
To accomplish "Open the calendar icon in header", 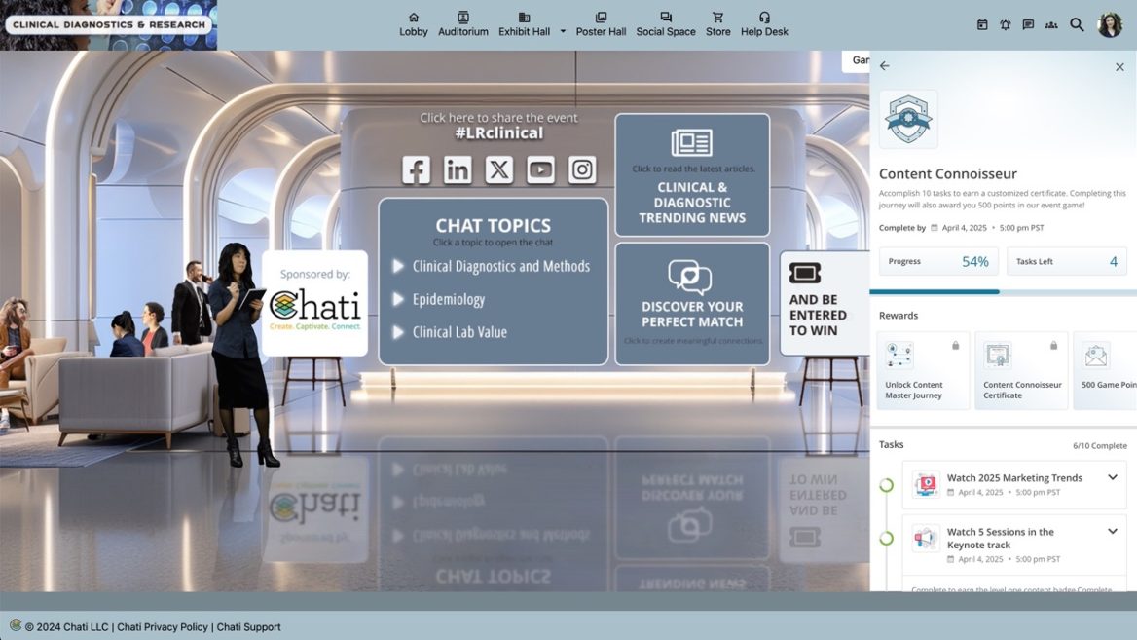I will click(982, 24).
